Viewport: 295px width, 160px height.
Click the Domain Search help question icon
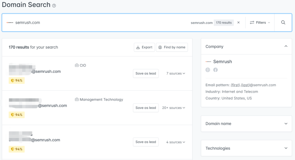pos(54,5)
